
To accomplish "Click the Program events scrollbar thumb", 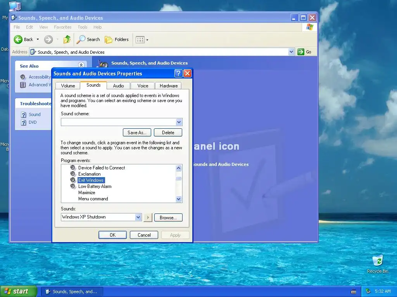I will coord(178,178).
